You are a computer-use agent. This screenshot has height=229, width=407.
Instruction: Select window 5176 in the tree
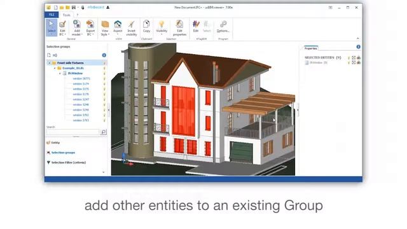[x=81, y=94]
